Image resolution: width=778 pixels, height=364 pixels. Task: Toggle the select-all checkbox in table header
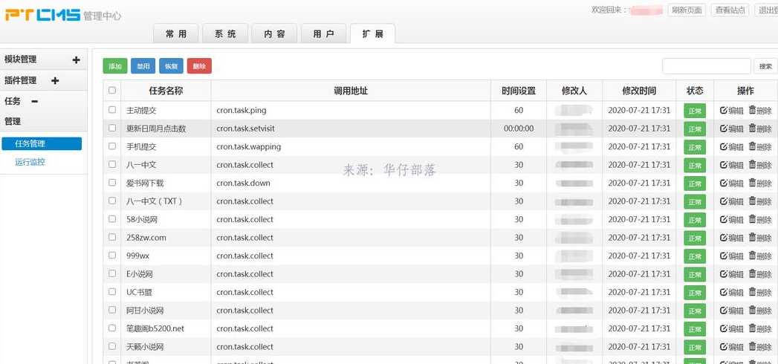(x=112, y=90)
